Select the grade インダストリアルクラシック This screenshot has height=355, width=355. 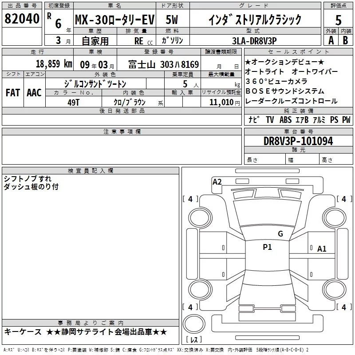tap(255, 20)
